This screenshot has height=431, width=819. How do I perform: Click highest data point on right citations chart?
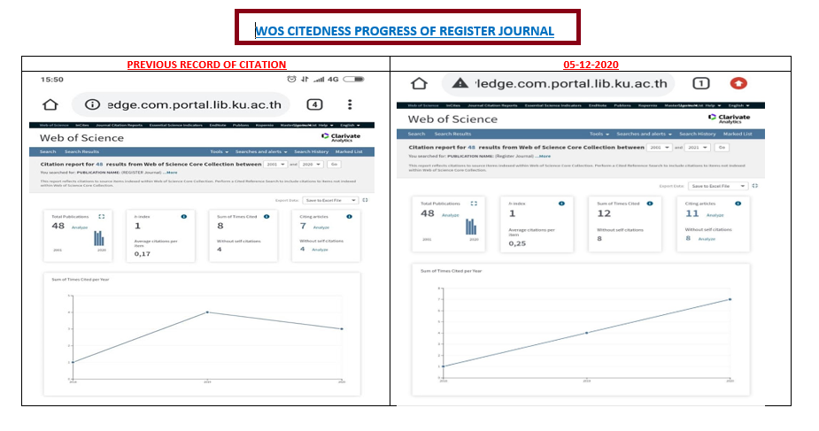click(x=730, y=299)
